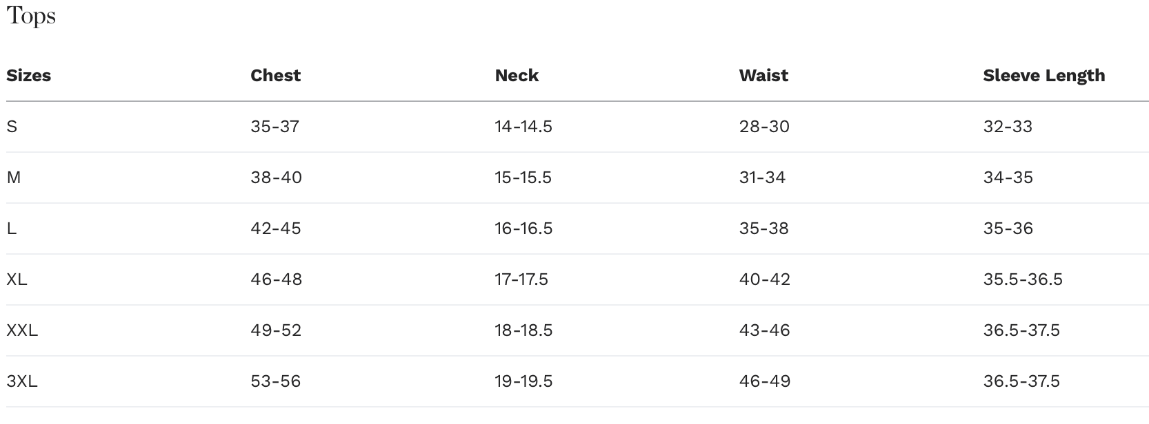Select the S size row label
Image resolution: width=1149 pixels, height=424 pixels.
[x=12, y=127]
